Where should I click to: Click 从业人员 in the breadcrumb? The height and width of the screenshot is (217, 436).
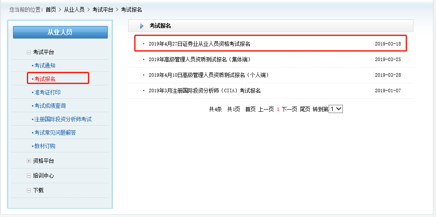point(74,10)
